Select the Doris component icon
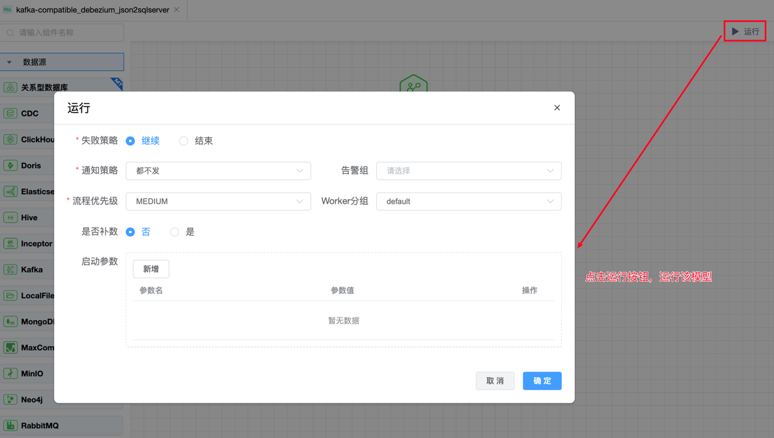The image size is (774, 438). click(x=10, y=165)
